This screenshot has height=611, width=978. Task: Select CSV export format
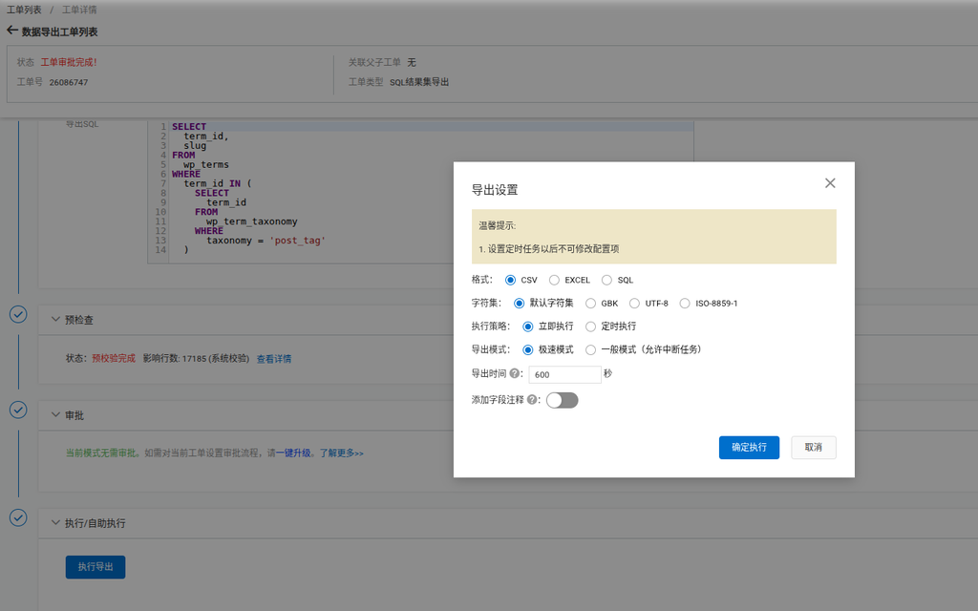(x=510, y=280)
